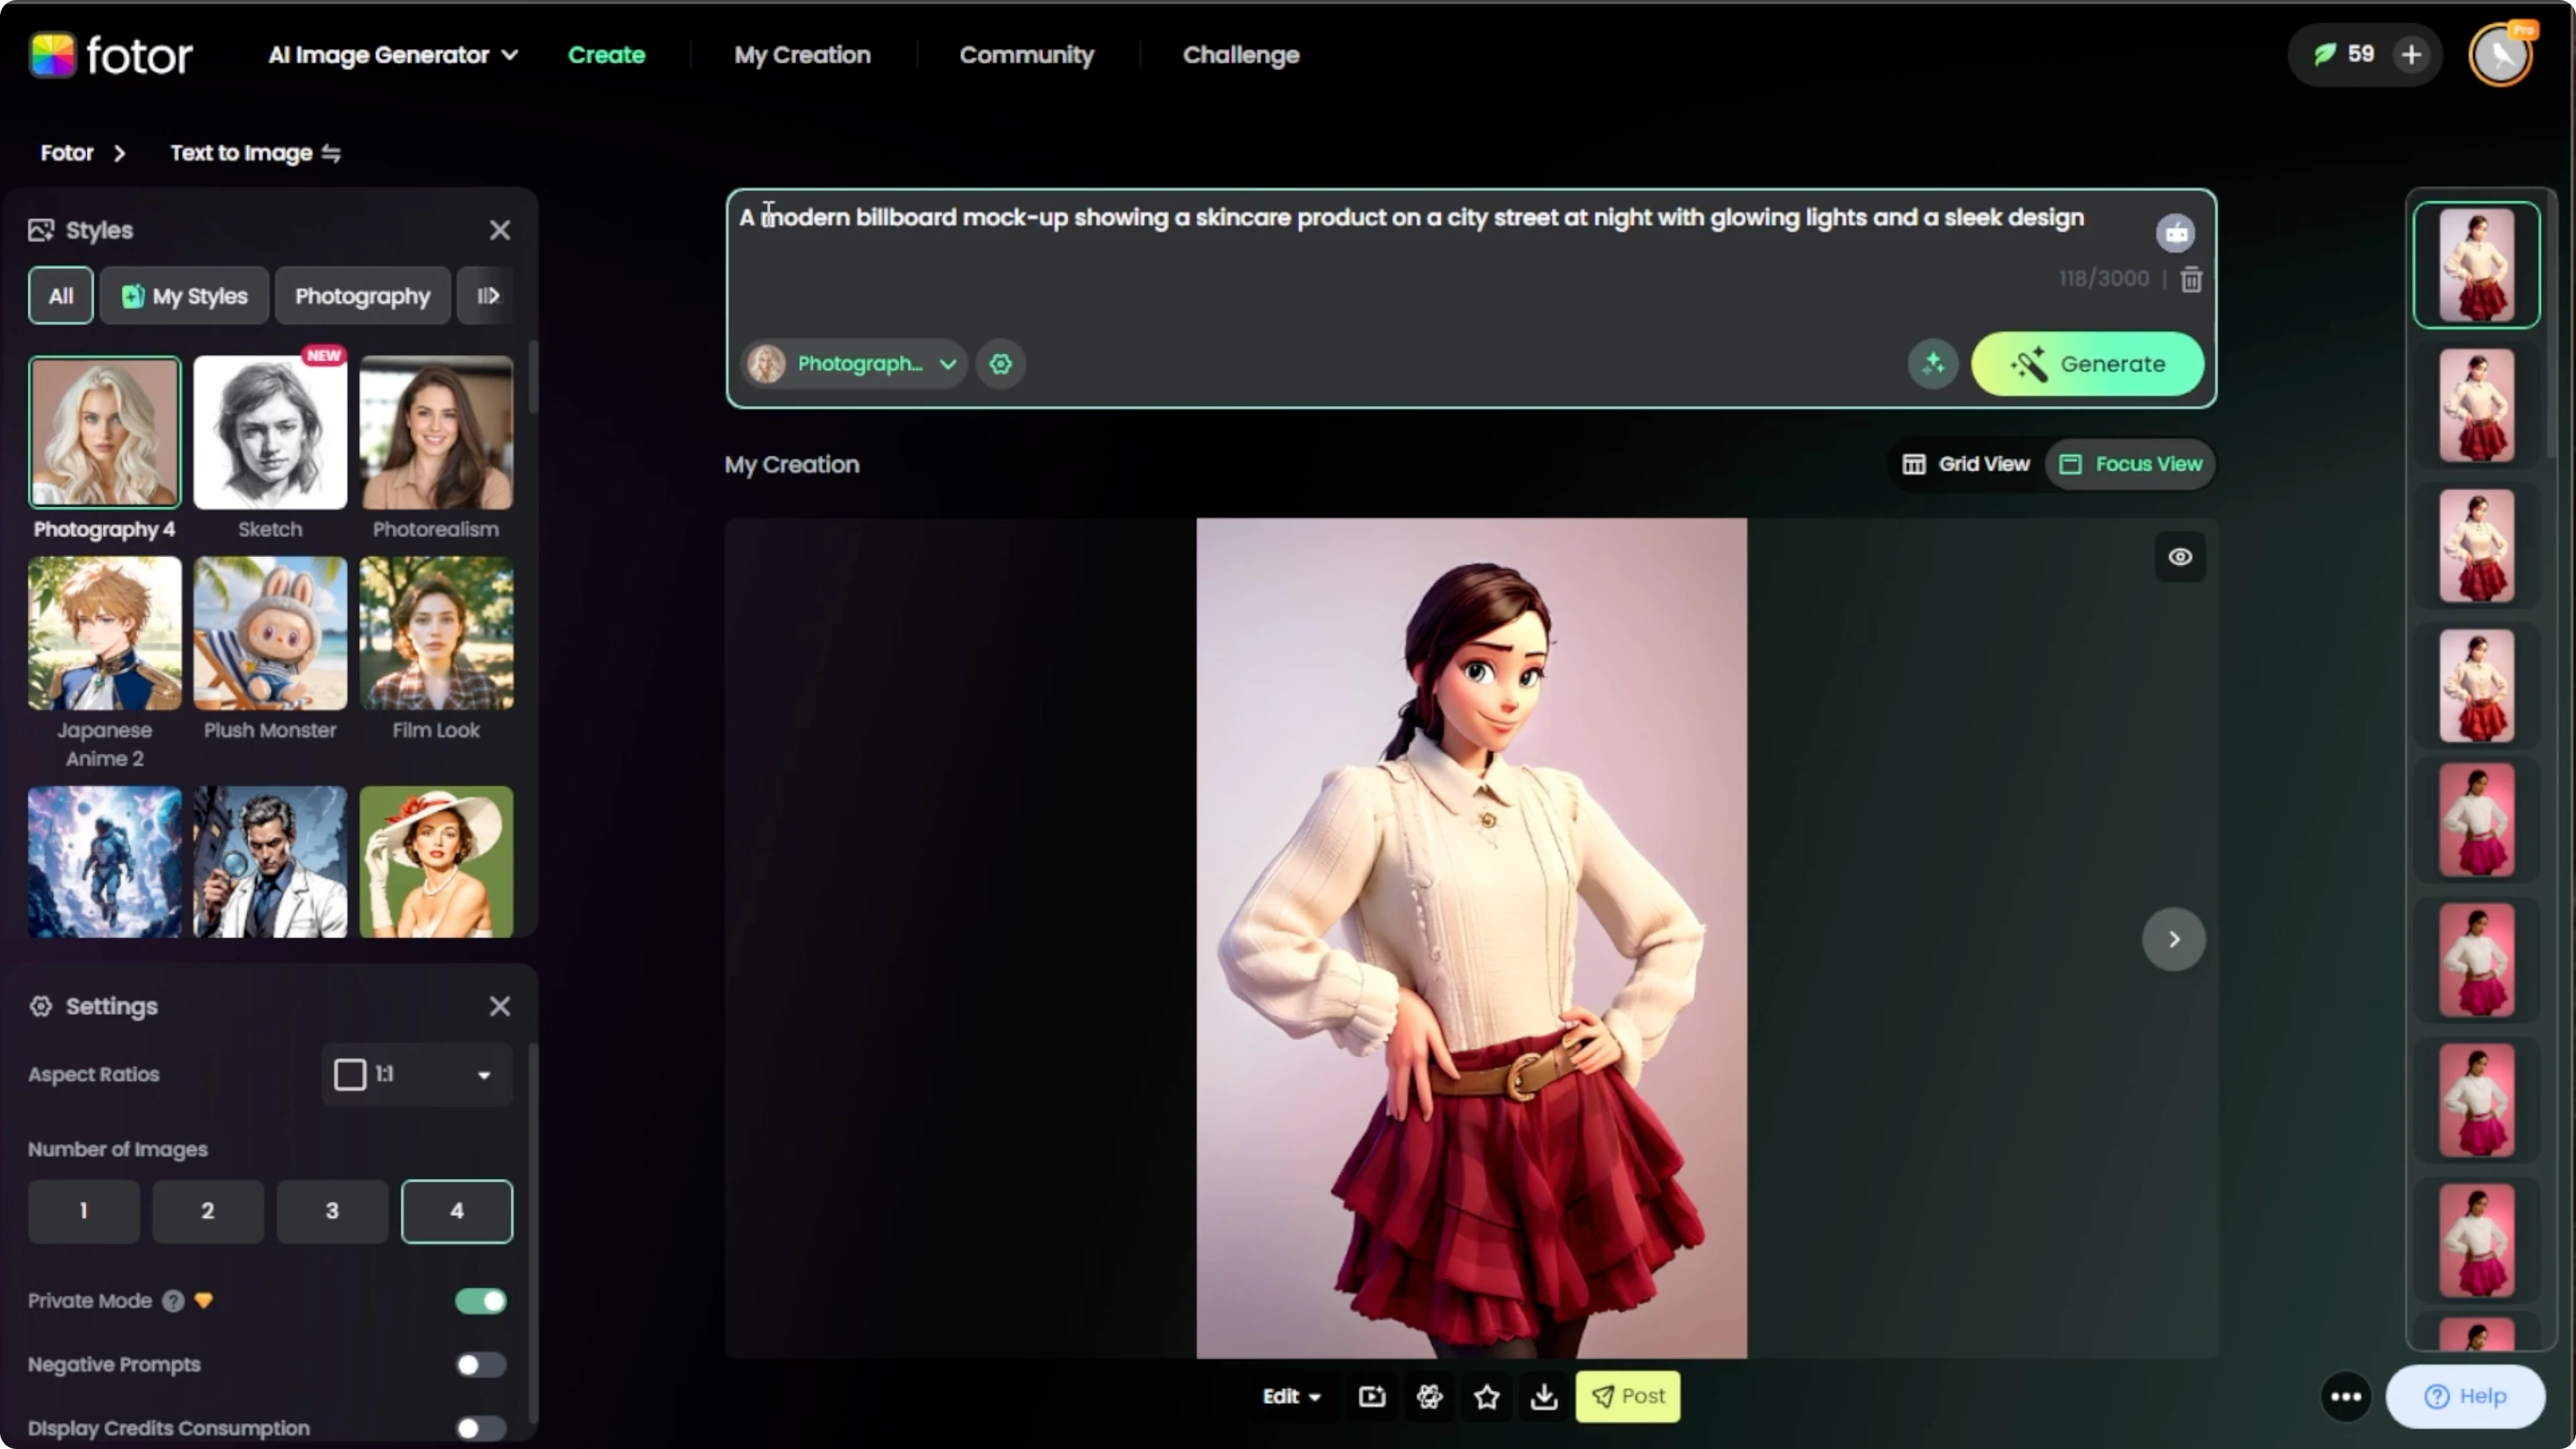Viewport: 2576px width, 1449px height.
Task: Clear the prompt with the trash icon
Action: (x=2191, y=279)
